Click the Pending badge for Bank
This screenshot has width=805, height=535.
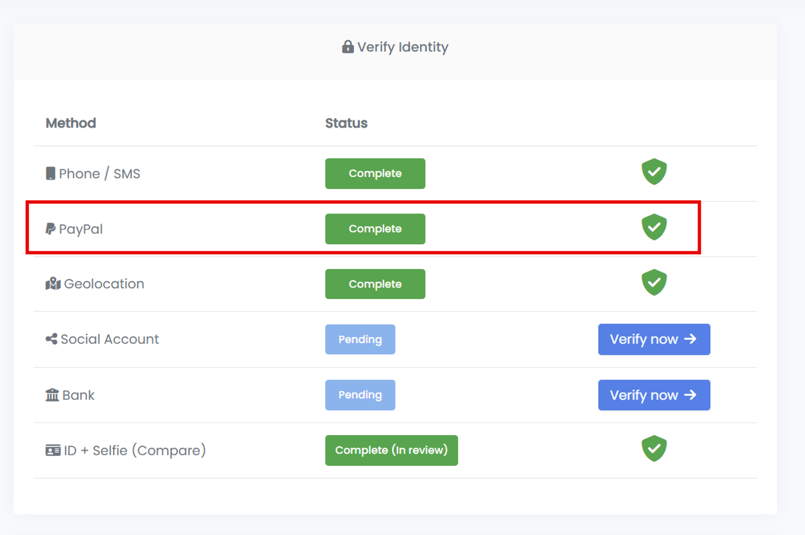pos(360,395)
